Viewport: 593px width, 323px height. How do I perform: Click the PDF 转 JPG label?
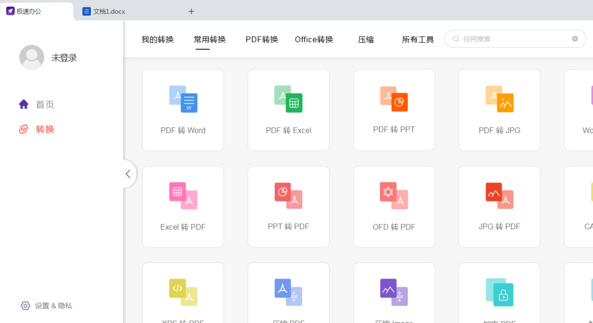pyautogui.click(x=499, y=130)
